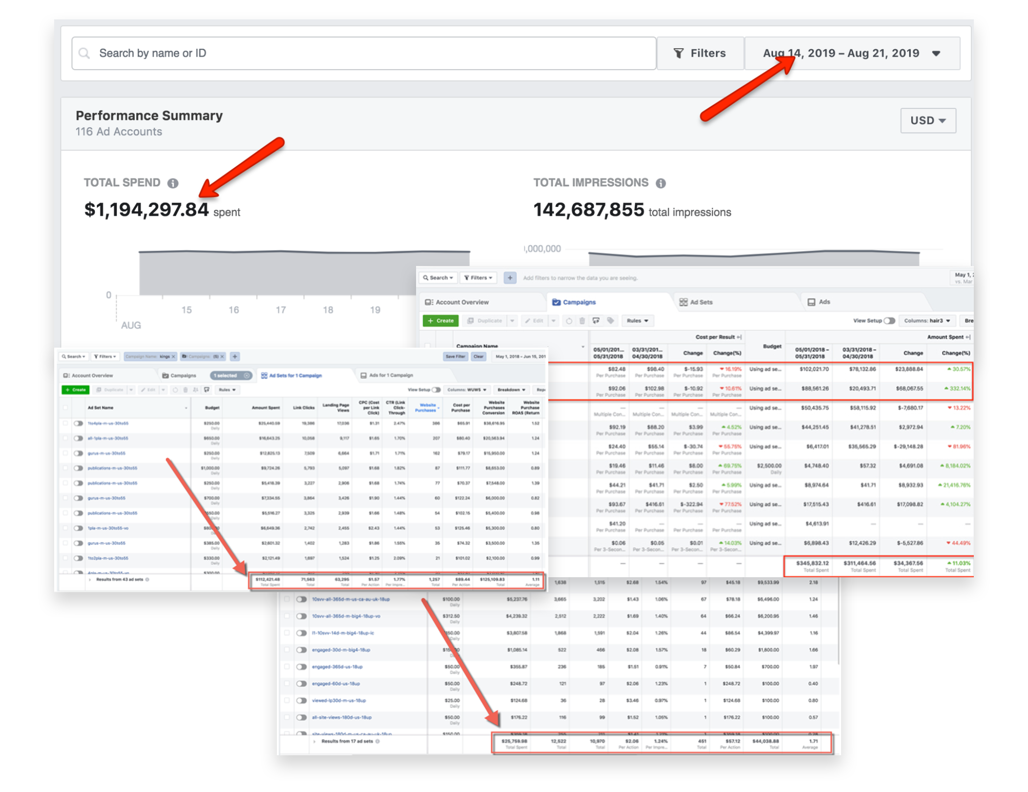The width and height of the screenshot is (1028, 792).
Task: Toggle the 1to4pla-m-us-30to55 ad set switch
Action: point(78,424)
